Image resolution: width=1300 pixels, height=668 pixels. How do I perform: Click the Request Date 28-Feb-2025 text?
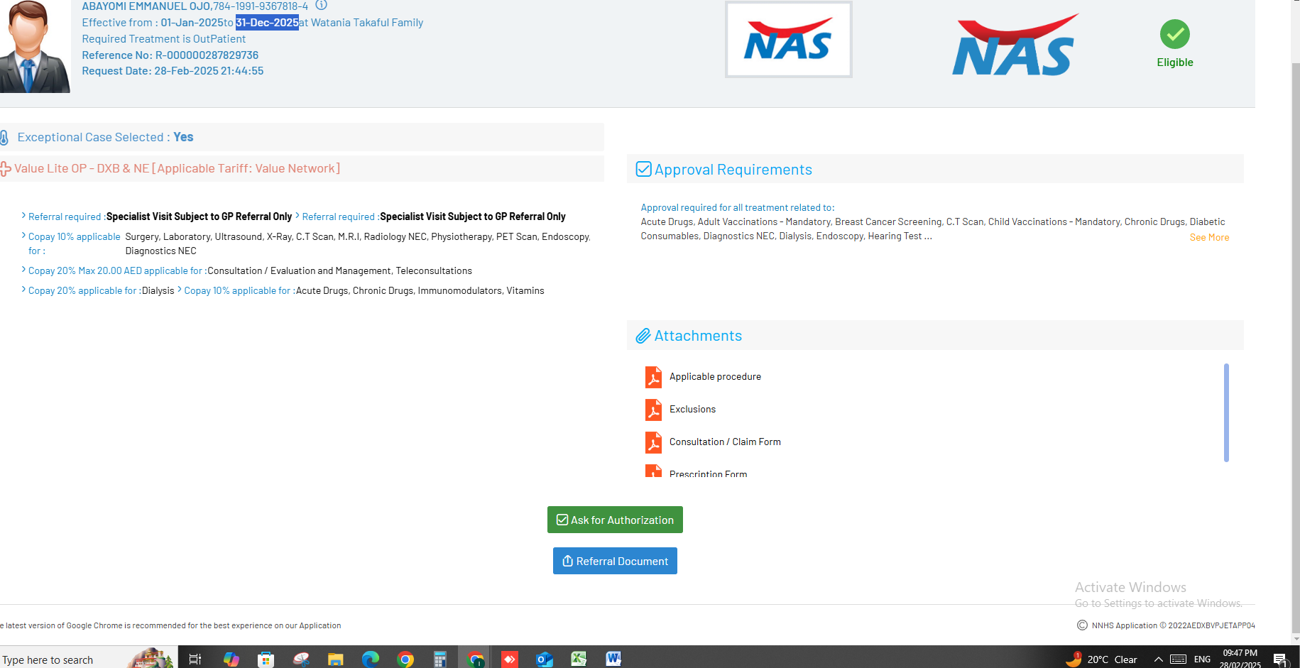pos(173,71)
